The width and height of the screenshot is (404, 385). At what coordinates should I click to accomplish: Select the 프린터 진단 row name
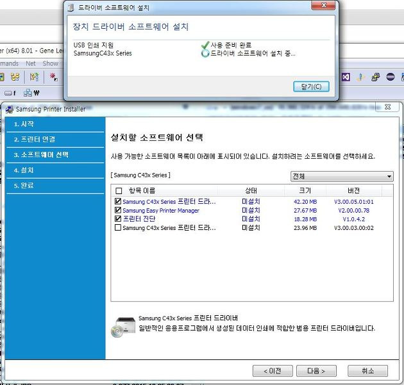(x=139, y=218)
